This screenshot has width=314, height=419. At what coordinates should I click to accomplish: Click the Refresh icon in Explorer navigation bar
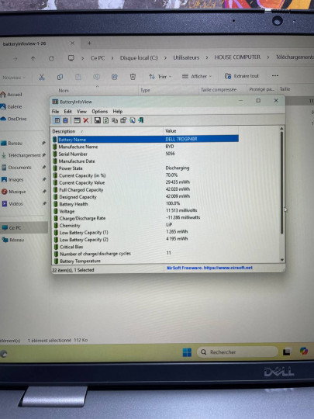click(x=51, y=58)
